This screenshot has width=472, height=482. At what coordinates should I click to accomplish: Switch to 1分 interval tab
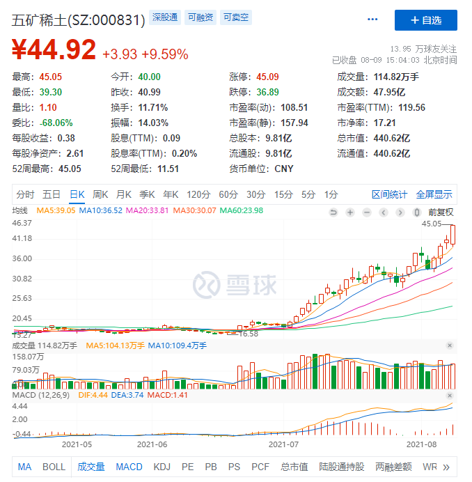click(331, 194)
